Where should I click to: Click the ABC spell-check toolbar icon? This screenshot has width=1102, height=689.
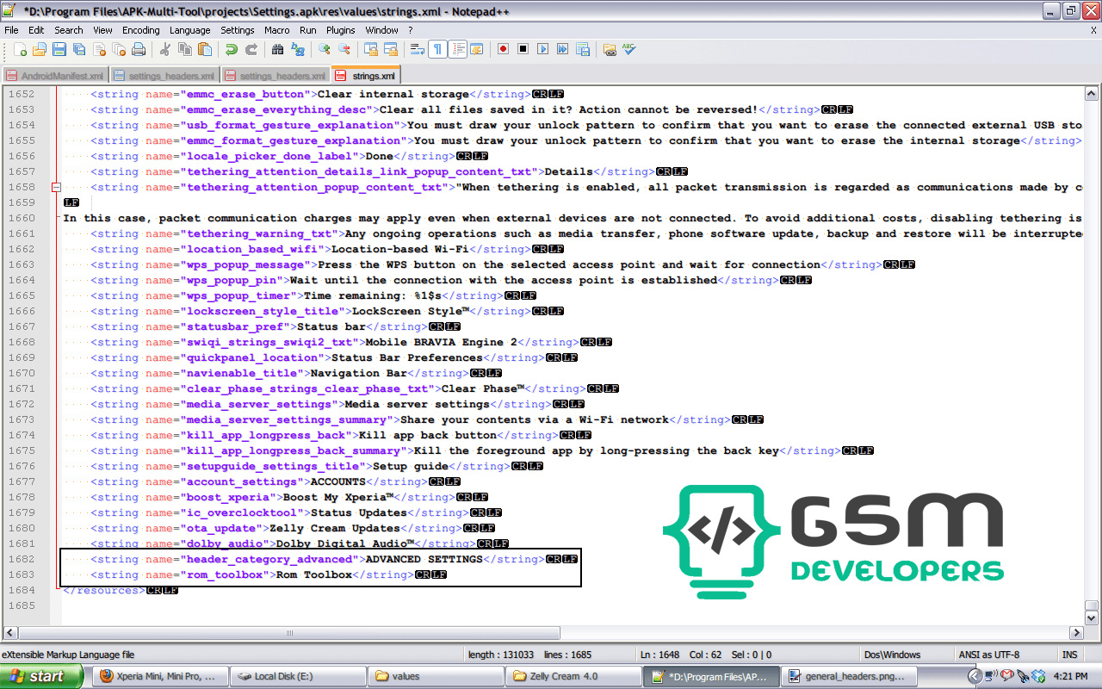pyautogui.click(x=629, y=49)
